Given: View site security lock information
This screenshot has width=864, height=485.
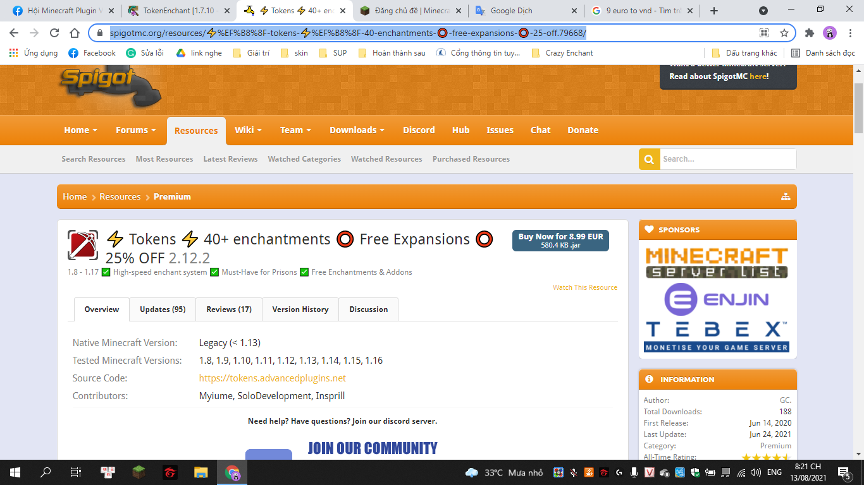Looking at the screenshot, I should [100, 33].
